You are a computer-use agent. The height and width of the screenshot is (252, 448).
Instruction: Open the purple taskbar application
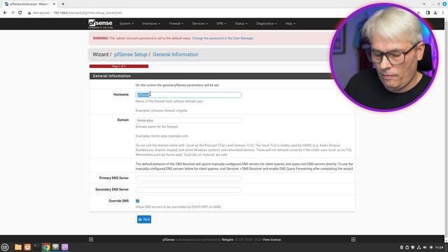point(65,247)
